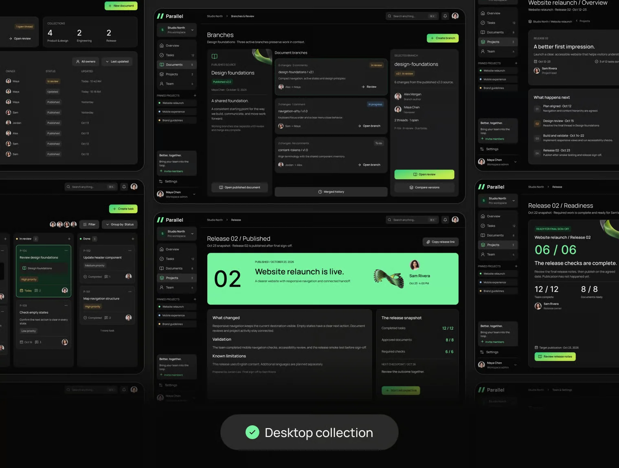
Task: Click Copy release link
Action: (441, 242)
